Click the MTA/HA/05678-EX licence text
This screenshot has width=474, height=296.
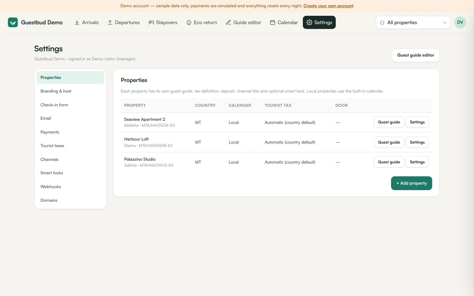(x=156, y=146)
